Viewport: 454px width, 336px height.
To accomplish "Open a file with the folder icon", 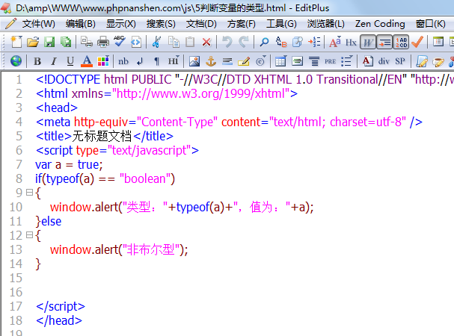I will point(33,43).
